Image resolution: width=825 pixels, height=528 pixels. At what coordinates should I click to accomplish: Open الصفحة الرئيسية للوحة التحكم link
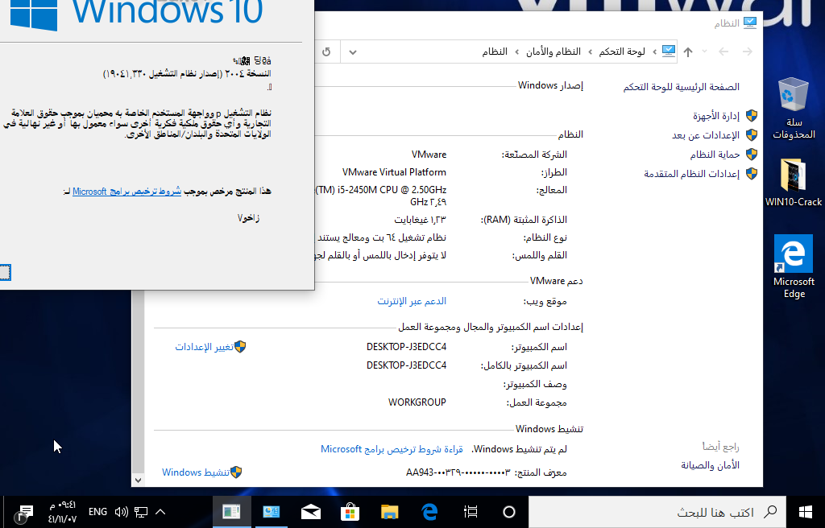click(682, 87)
